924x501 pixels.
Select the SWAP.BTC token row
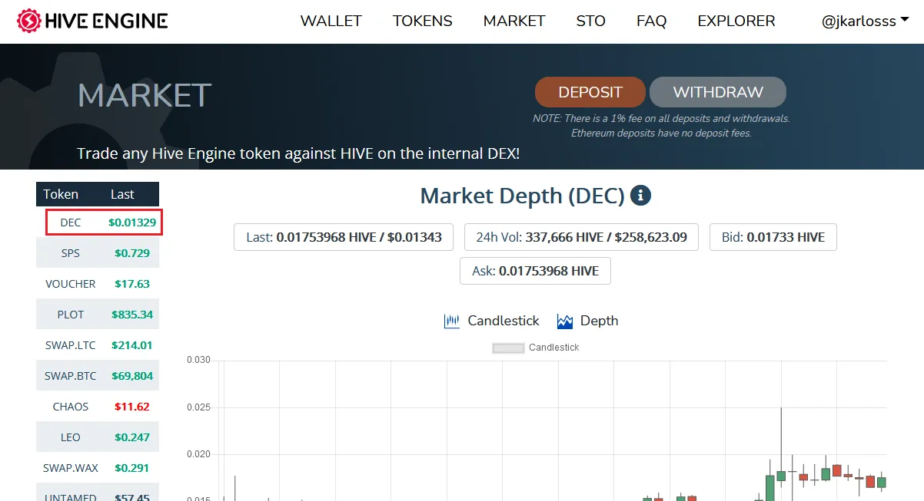[98, 375]
